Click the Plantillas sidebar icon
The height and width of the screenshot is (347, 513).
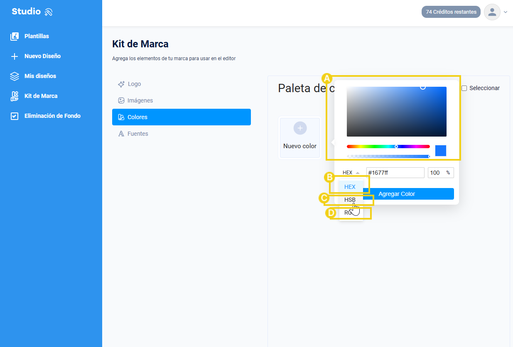(x=15, y=36)
